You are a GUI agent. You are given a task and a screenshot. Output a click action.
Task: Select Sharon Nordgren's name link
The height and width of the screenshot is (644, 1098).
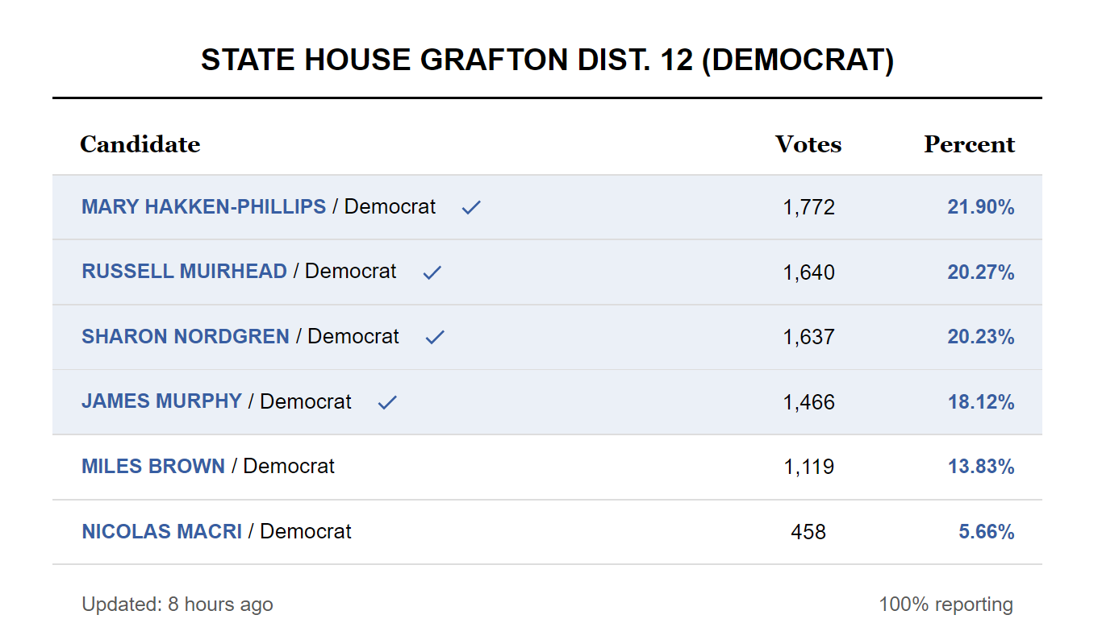[186, 337]
